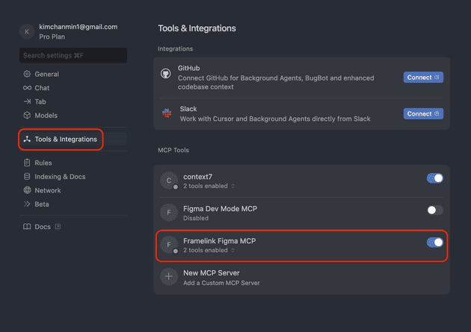Click the Disabled status under Figma Dev Mode

196,218
